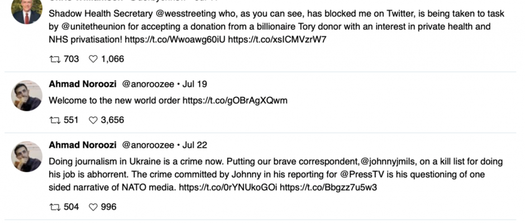Click heart icon showing 3,656 likes
This screenshot has height=223, width=525.
click(93, 120)
